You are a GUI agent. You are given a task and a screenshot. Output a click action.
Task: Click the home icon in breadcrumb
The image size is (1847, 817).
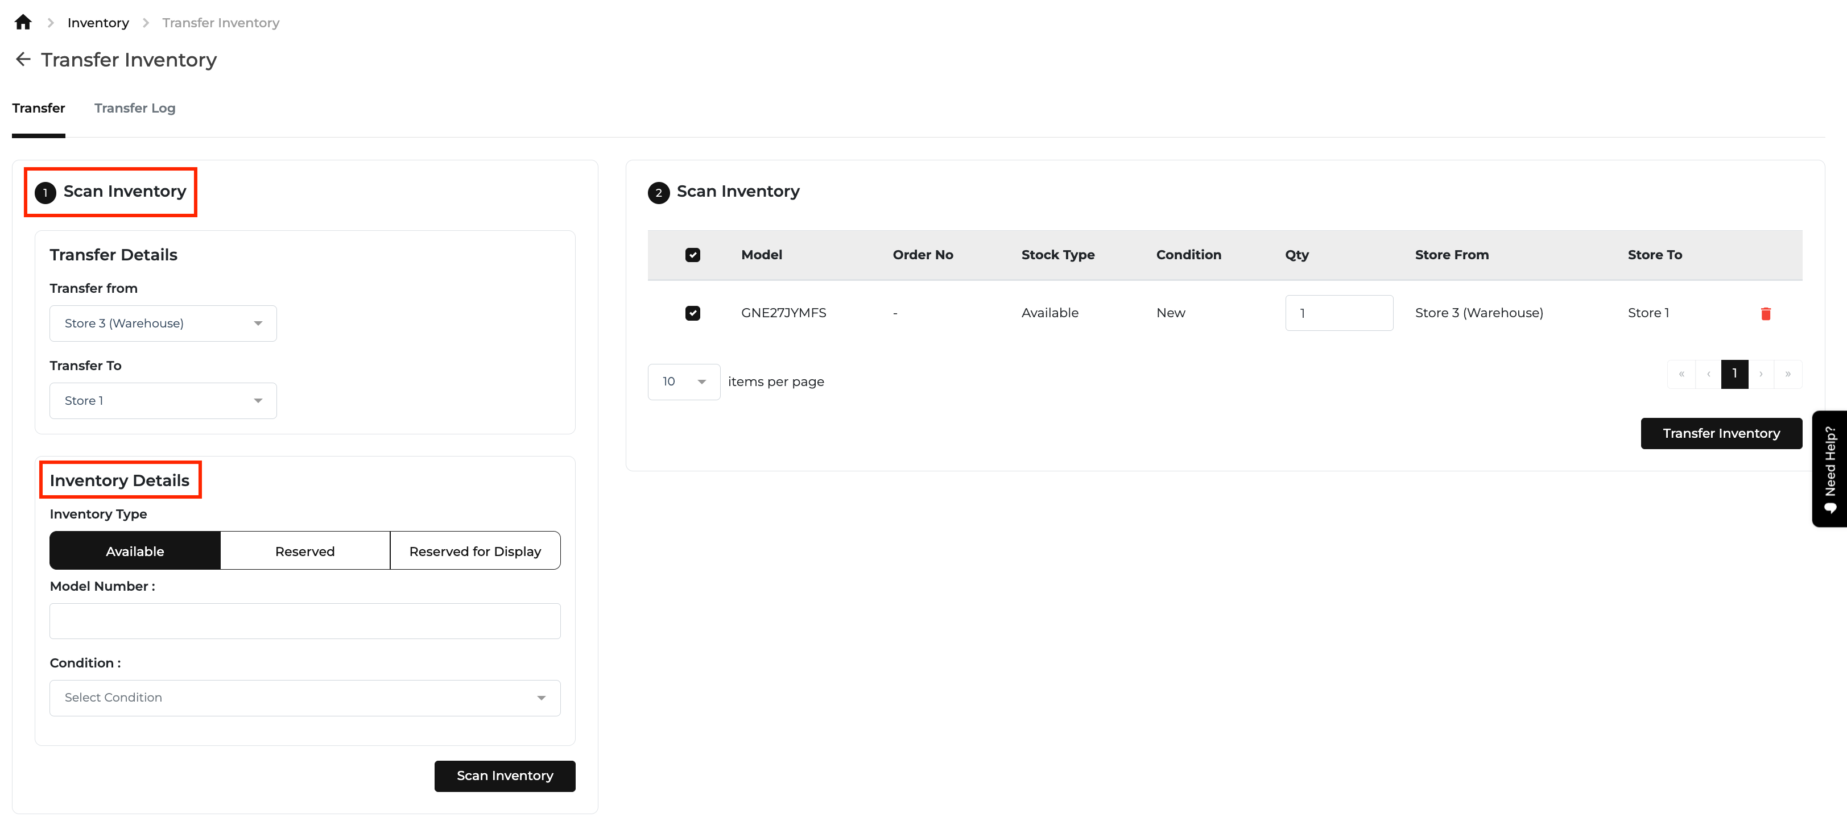pos(23,22)
